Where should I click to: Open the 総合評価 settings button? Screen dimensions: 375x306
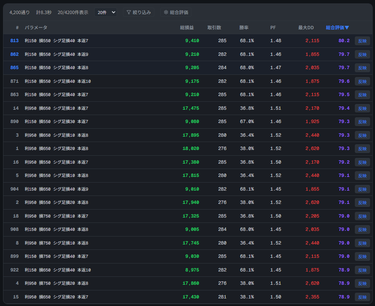176,12
